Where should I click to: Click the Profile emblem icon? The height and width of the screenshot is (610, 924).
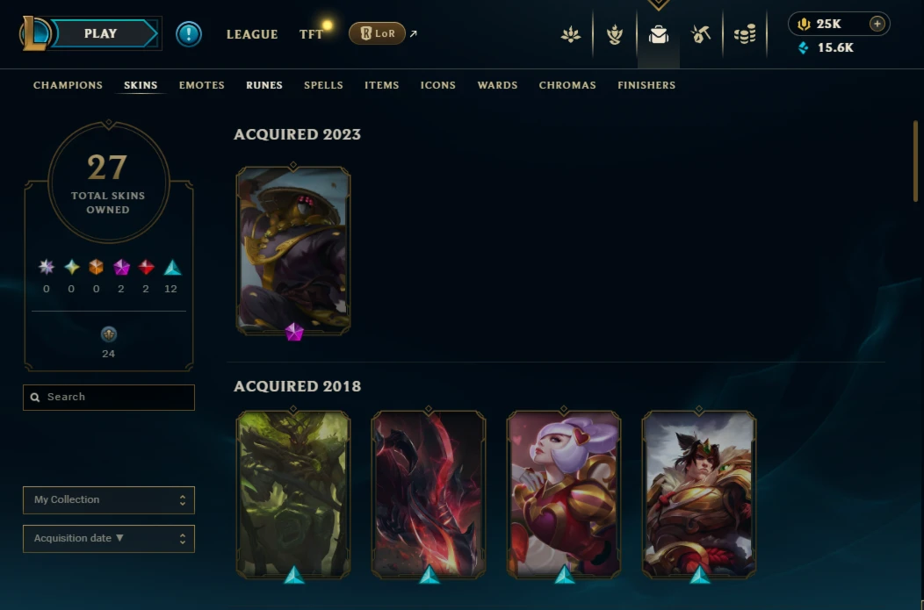570,35
